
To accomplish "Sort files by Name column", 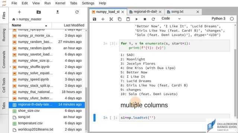I will (x=30, y=25).
